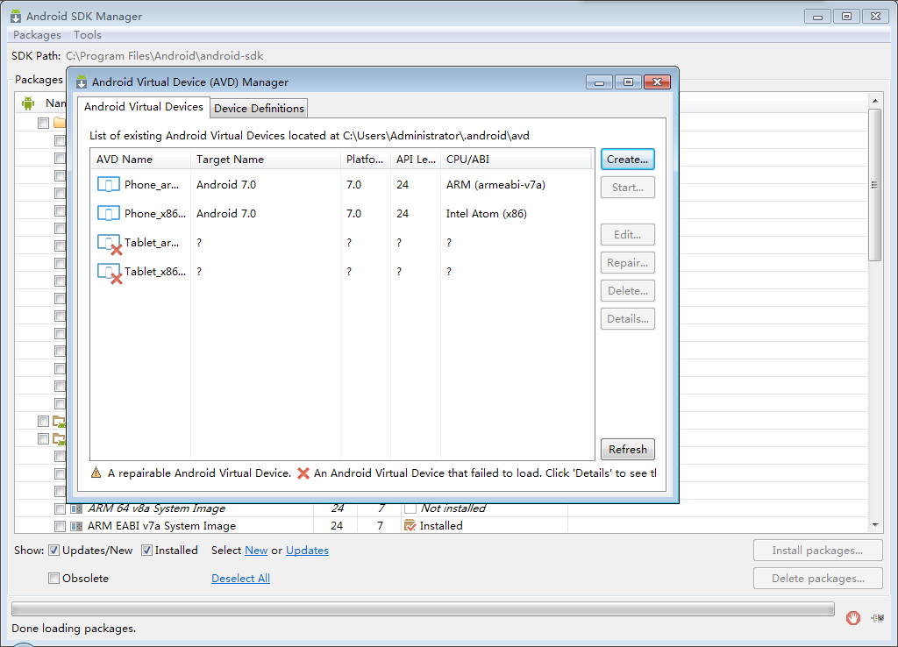Click the Create... button

(628, 160)
